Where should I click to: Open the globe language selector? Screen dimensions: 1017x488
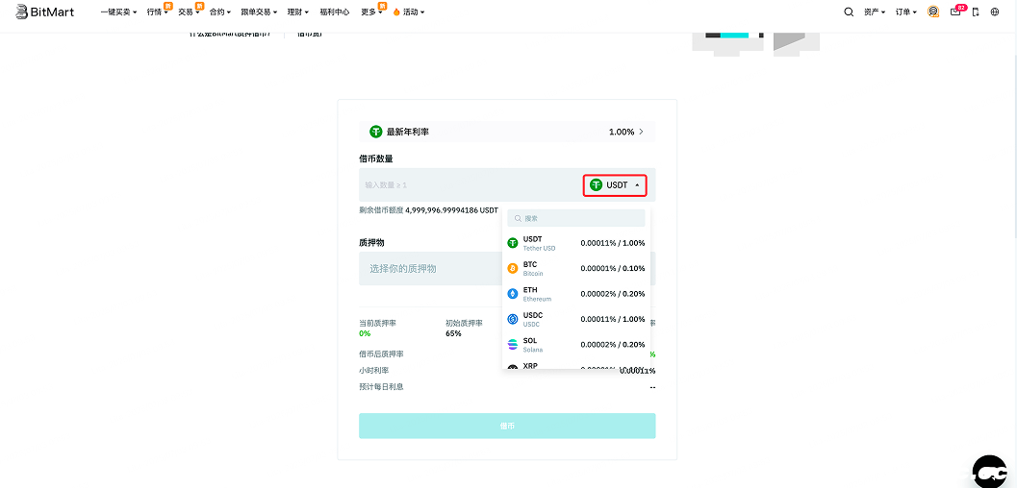(995, 12)
